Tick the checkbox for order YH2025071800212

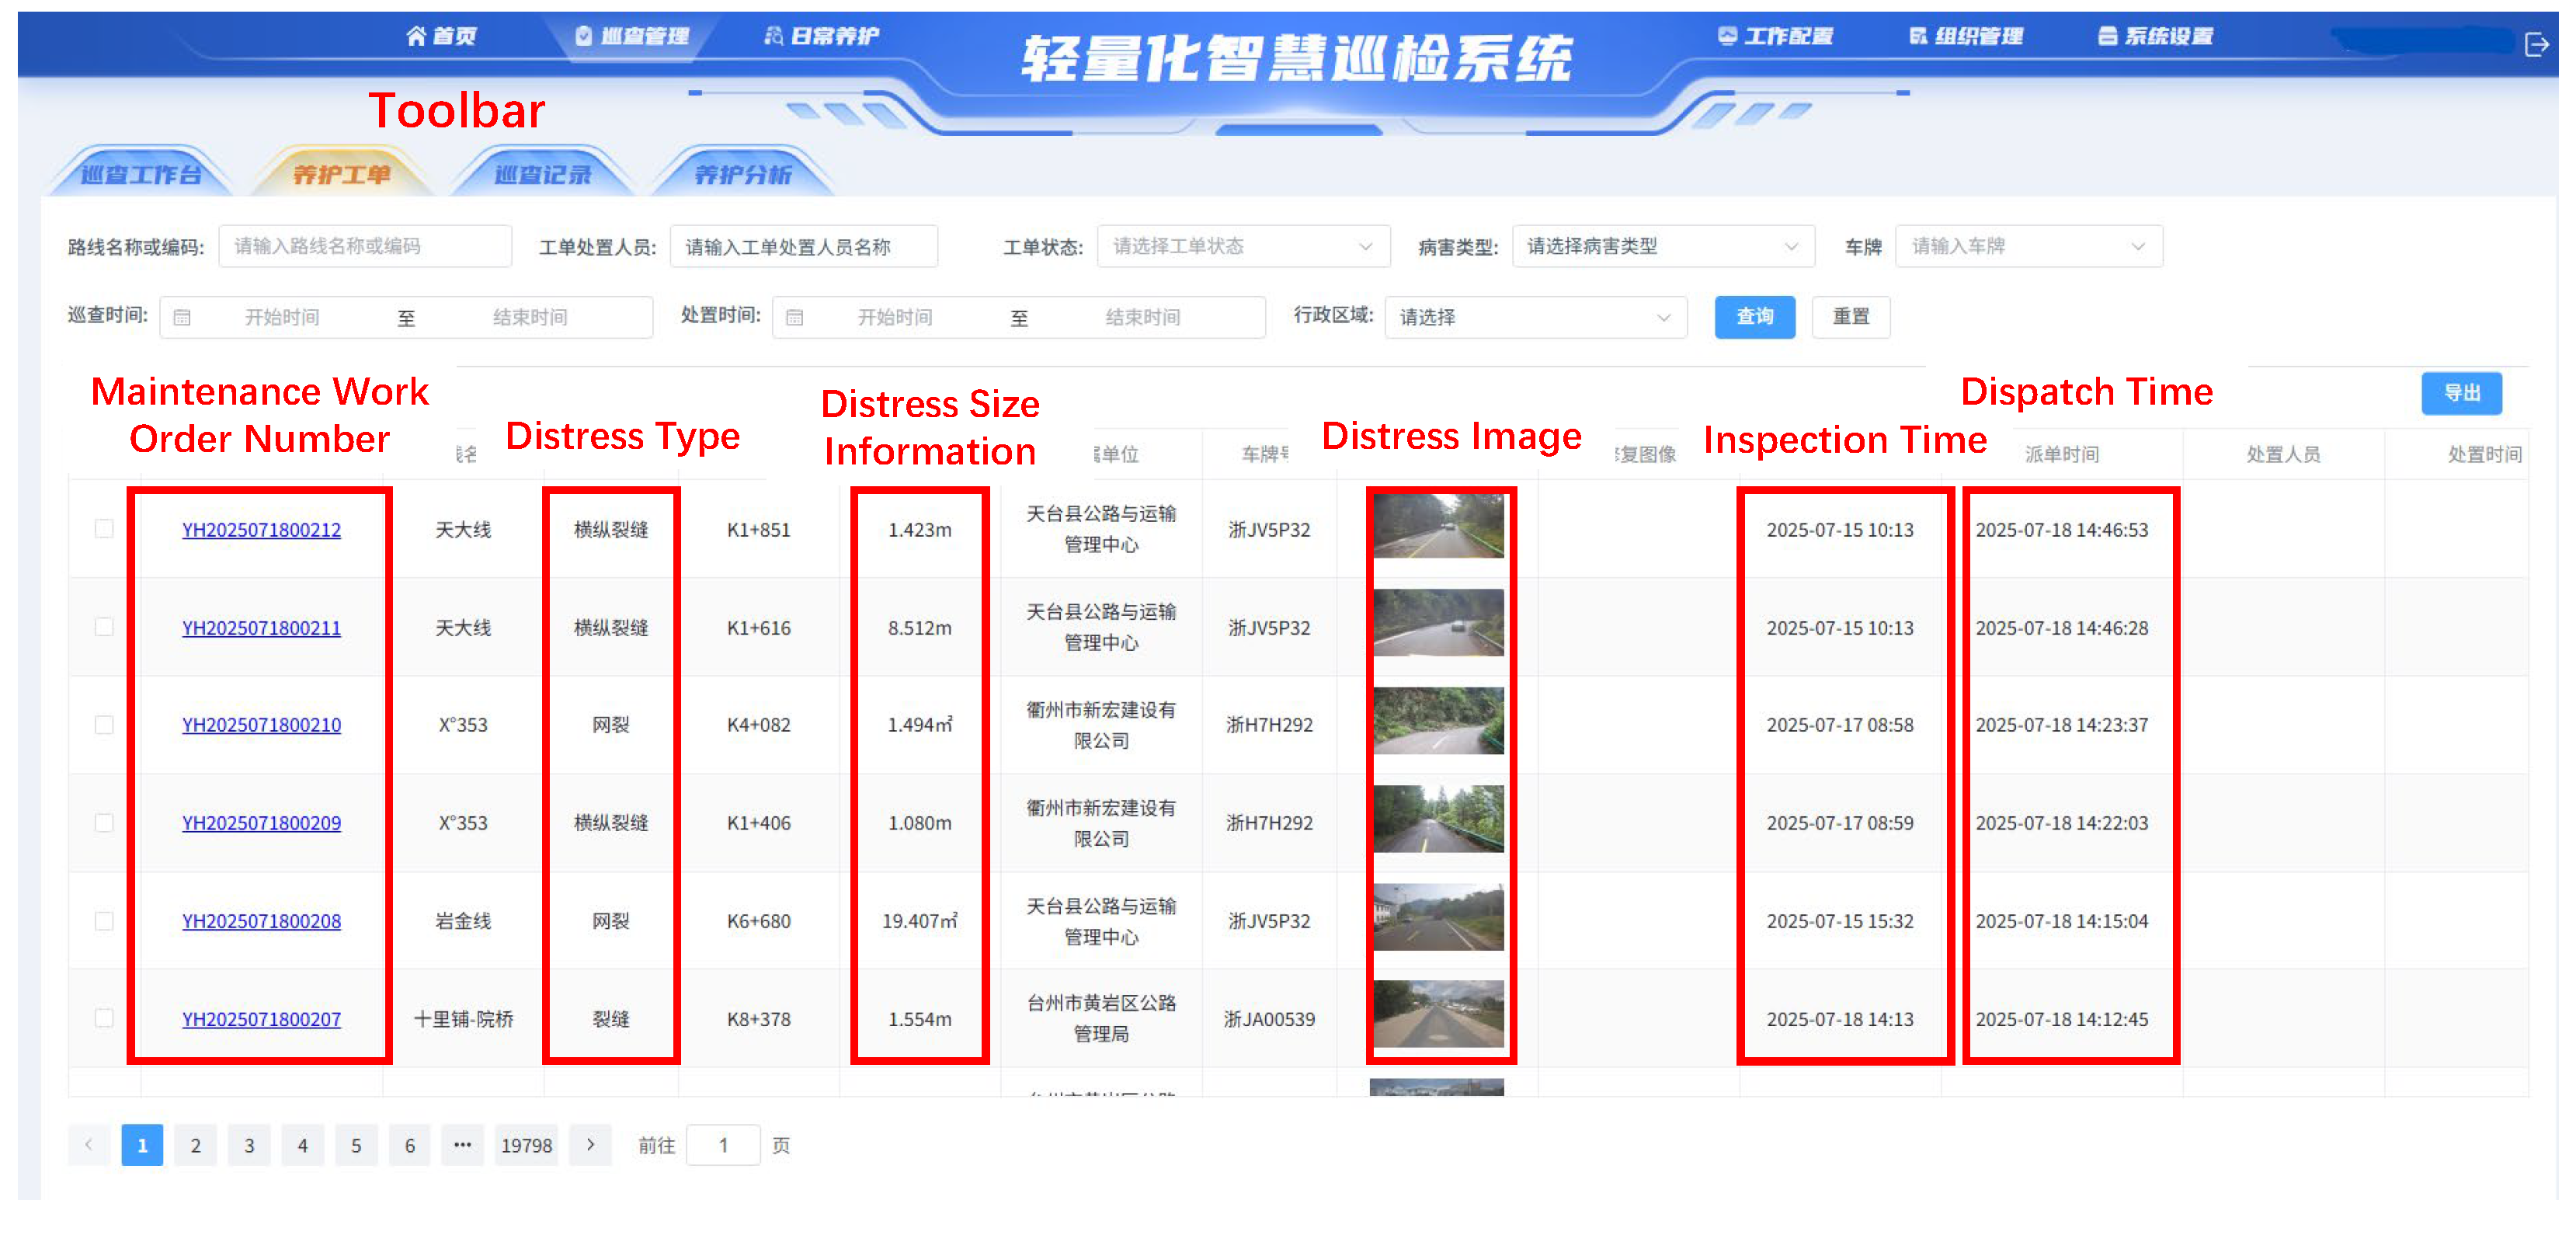pyautogui.click(x=104, y=529)
